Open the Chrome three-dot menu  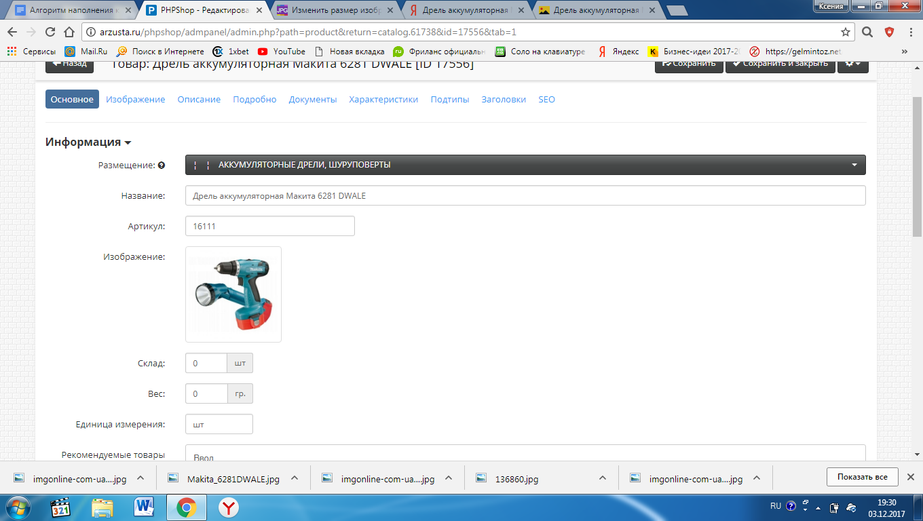point(910,32)
